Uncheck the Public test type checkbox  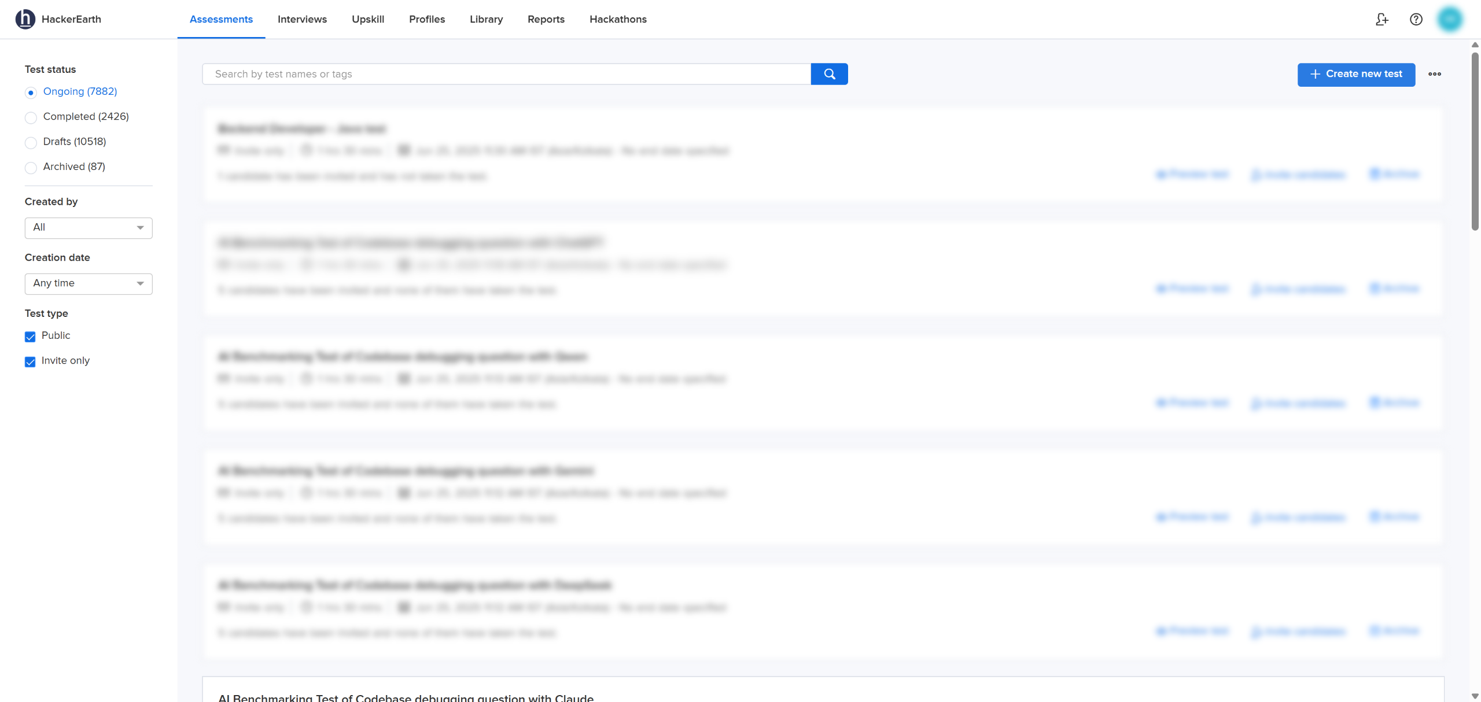point(30,337)
